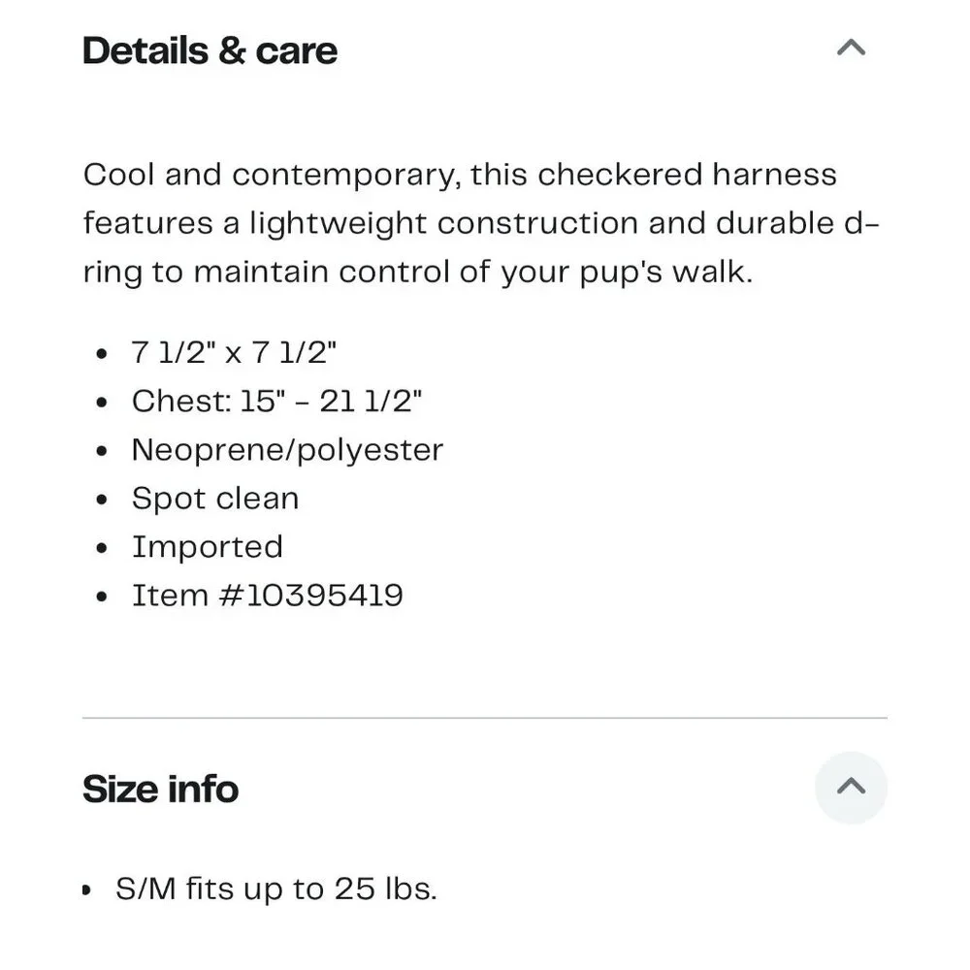Select the 7 1/2" x 7 1/2" dimension line
The width and height of the screenshot is (970, 970).
(234, 353)
